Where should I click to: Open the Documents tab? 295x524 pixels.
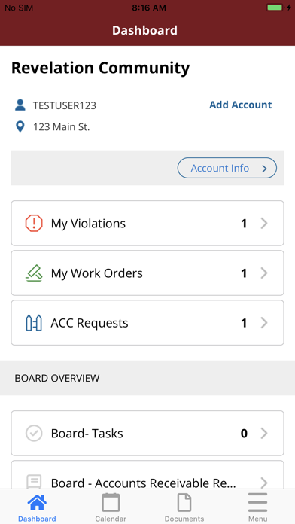[184, 507]
